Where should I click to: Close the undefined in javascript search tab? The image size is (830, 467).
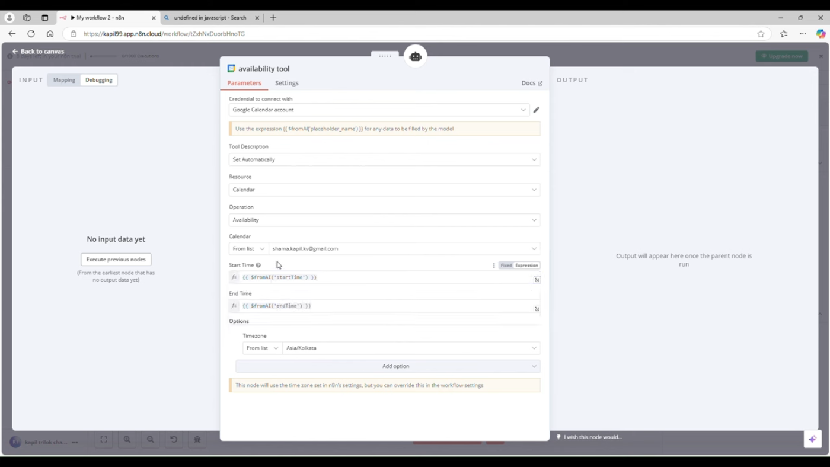[x=257, y=18]
